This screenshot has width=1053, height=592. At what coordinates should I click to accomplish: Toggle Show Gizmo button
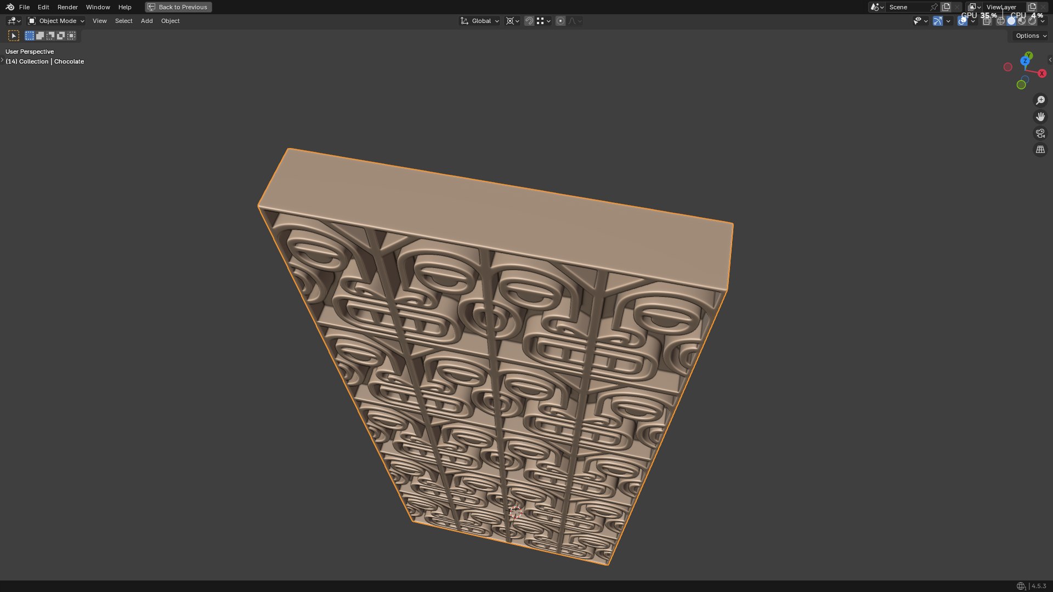(938, 21)
